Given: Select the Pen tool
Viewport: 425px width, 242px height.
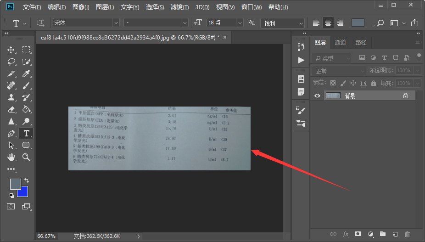Looking at the screenshot, I should click(11, 133).
